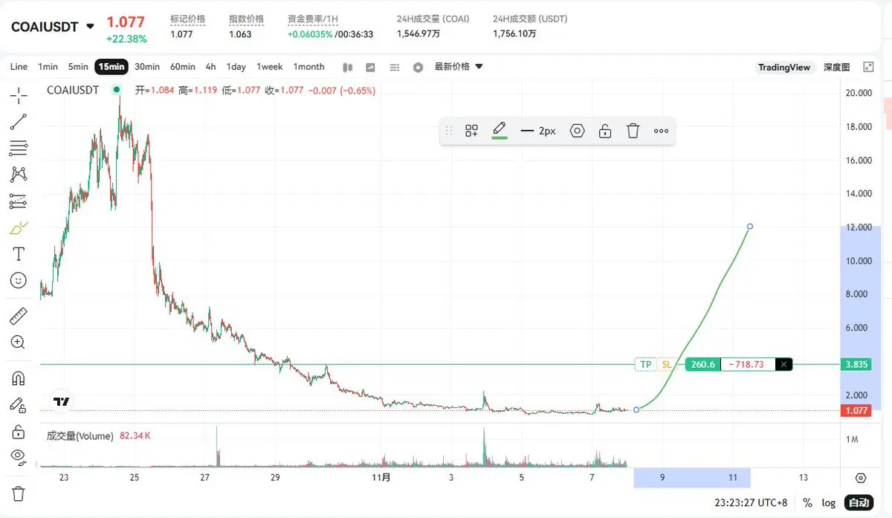Image resolution: width=892 pixels, height=518 pixels.
Task: Select the 4h timeframe
Action: (211, 67)
